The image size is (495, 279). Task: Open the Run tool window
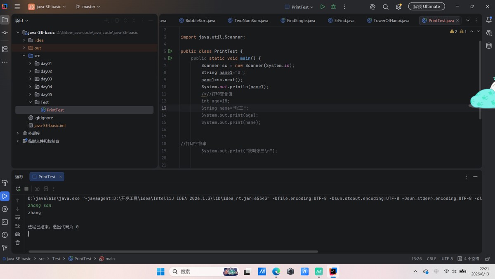point(5,196)
